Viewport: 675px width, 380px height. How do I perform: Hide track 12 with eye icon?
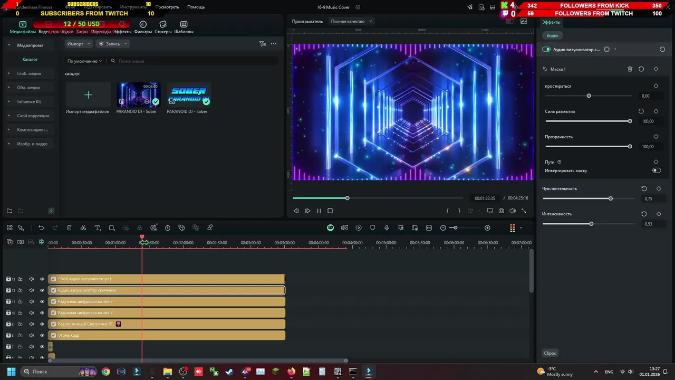pyautogui.click(x=42, y=290)
